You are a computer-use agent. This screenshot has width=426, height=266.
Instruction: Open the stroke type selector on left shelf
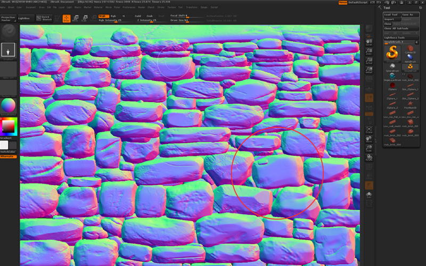point(8,51)
